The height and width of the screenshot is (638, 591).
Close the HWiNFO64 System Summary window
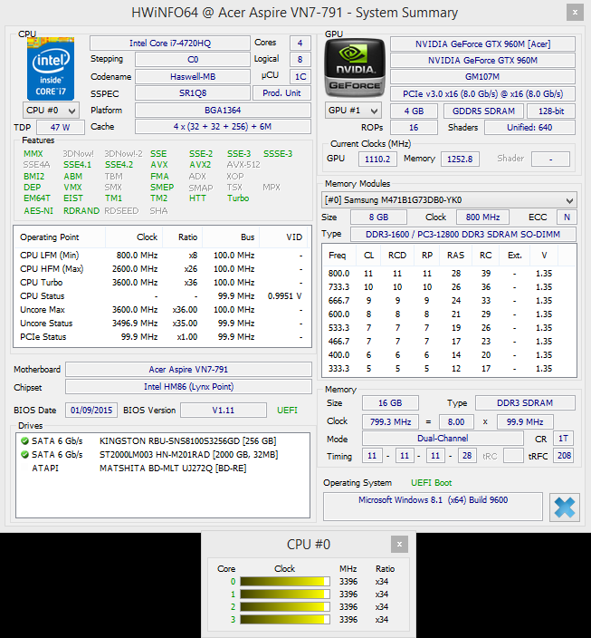[575, 12]
